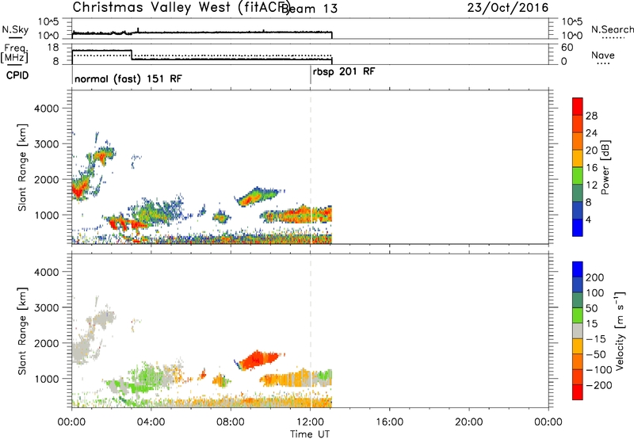Click the title 'Christmas Valley West (fitACF)'
Screen dimensions: 634x439
coord(181,7)
